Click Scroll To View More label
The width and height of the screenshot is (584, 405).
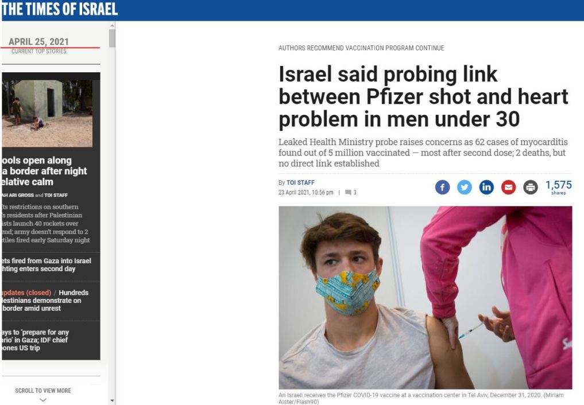point(43,391)
